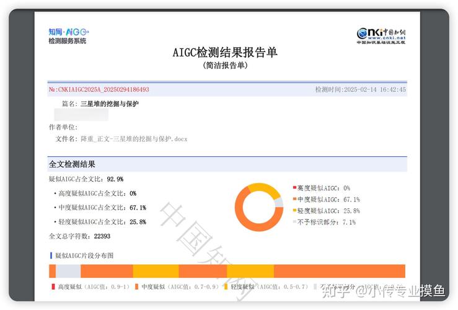Click the 高度疑似AIGC占全文比 0% line
This screenshot has width=458, height=310.
tap(95, 193)
